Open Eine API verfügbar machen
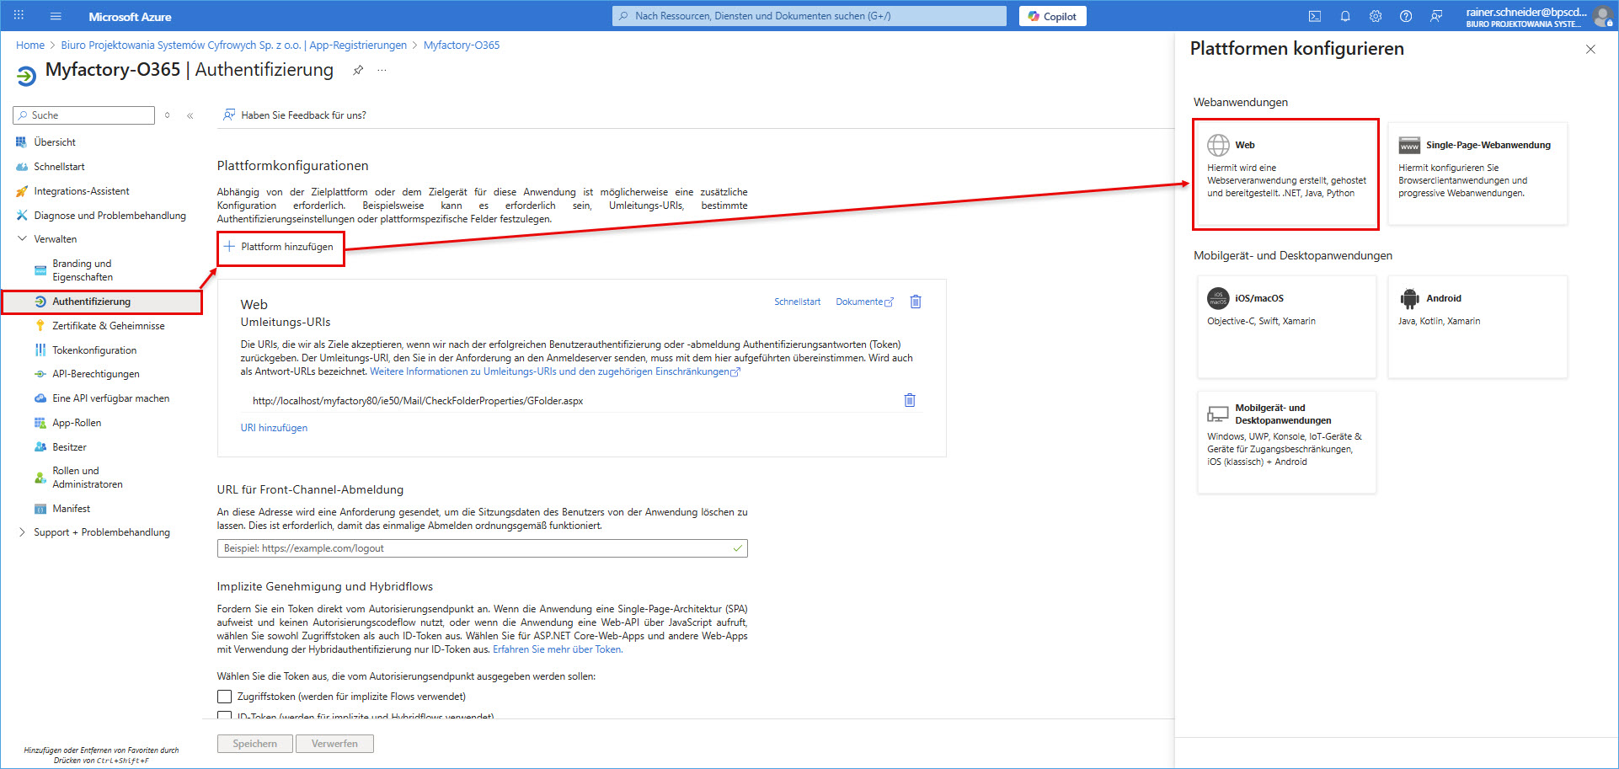 110,398
